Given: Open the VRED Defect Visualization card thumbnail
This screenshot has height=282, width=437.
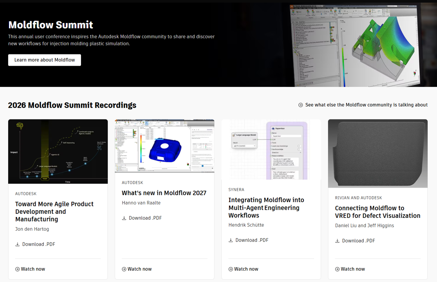Looking at the screenshot, I should (x=377, y=154).
